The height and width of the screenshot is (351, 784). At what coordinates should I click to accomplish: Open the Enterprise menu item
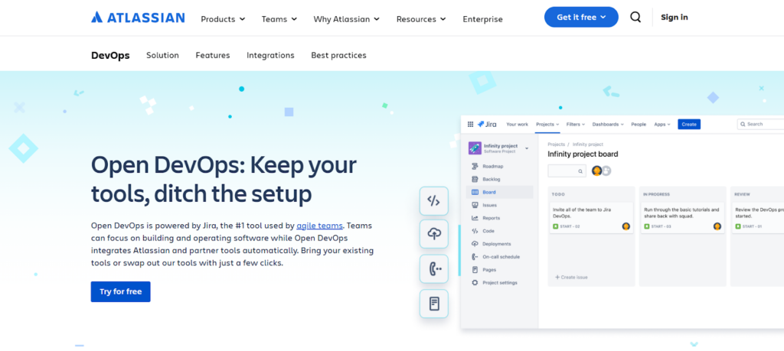click(x=482, y=19)
